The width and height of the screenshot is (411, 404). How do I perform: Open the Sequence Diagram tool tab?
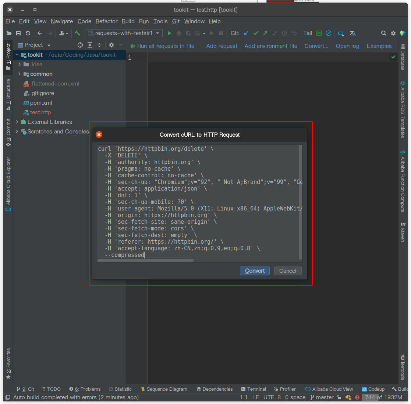[x=164, y=389]
